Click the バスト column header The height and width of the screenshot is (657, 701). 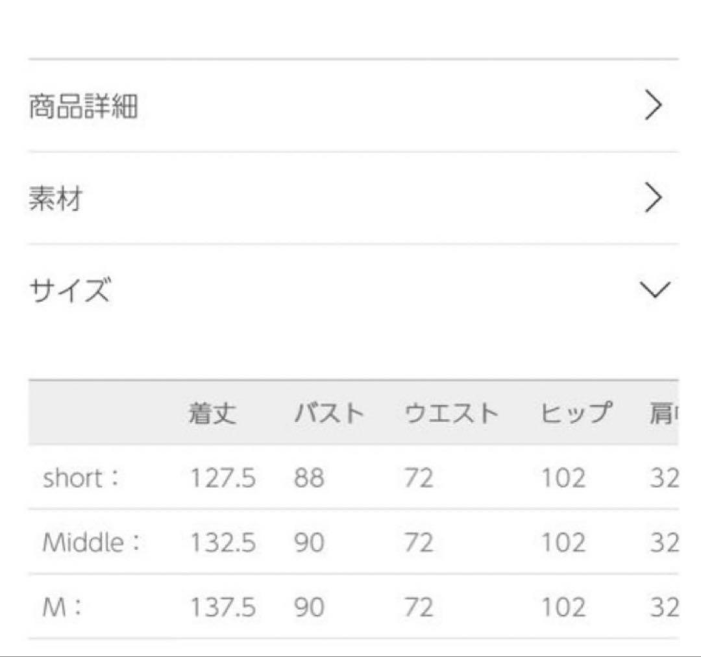(x=330, y=411)
